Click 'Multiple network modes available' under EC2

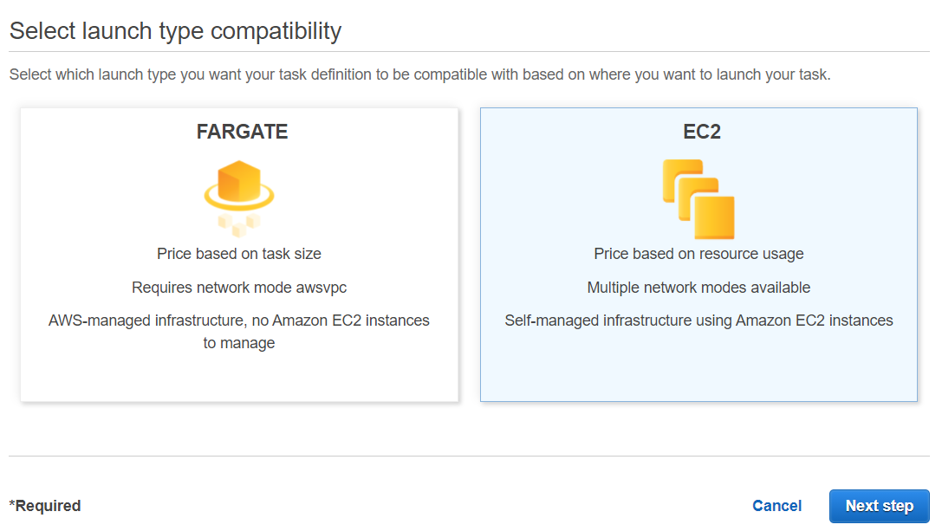pyautogui.click(x=698, y=287)
